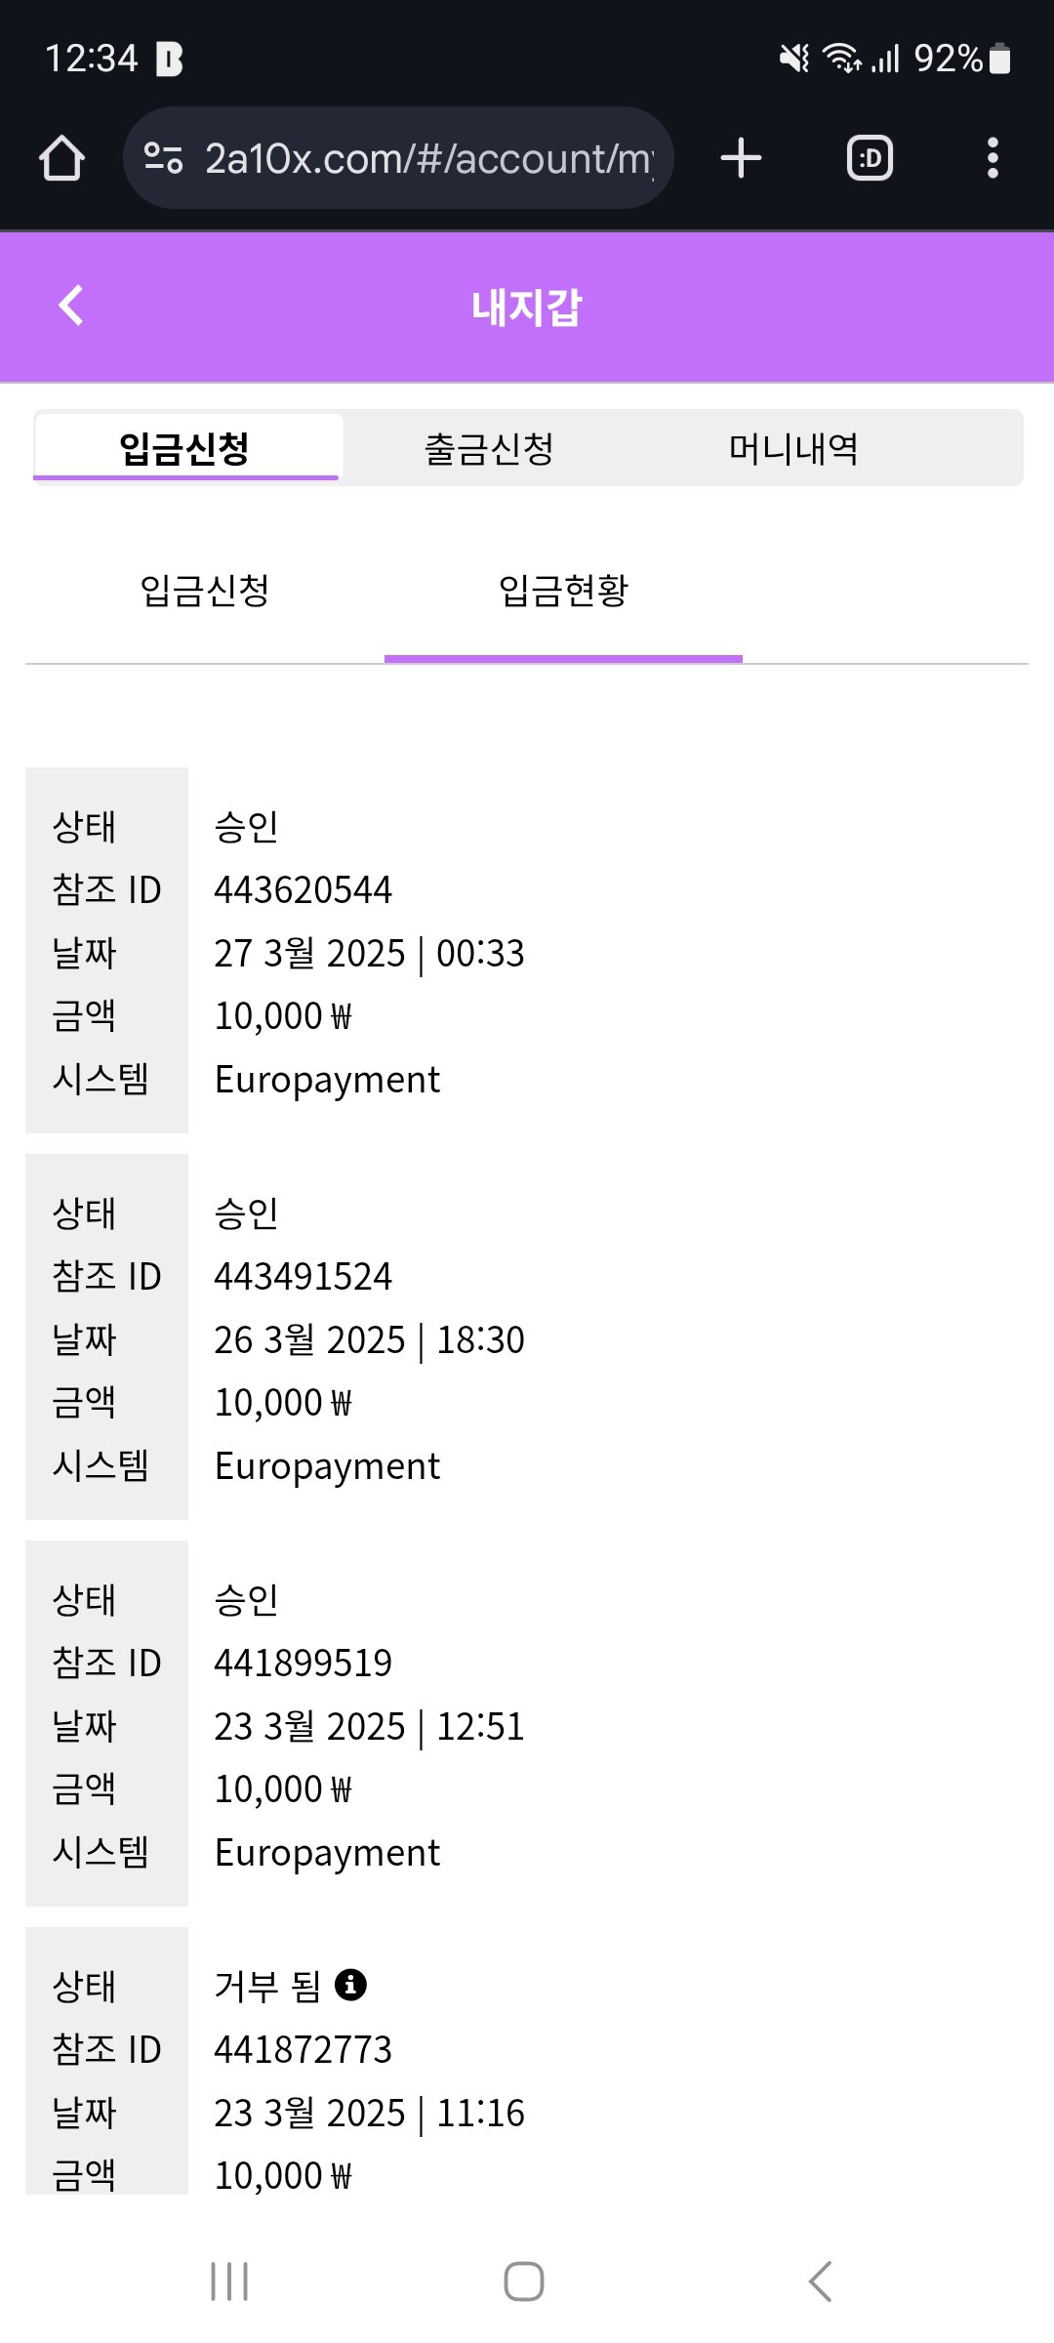Open the 입금신청 sub-tab
Viewport: 1054px width, 2343px height.
tap(205, 591)
